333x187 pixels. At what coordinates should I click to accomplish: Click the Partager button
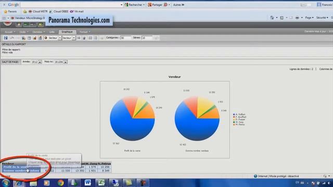(155, 5)
